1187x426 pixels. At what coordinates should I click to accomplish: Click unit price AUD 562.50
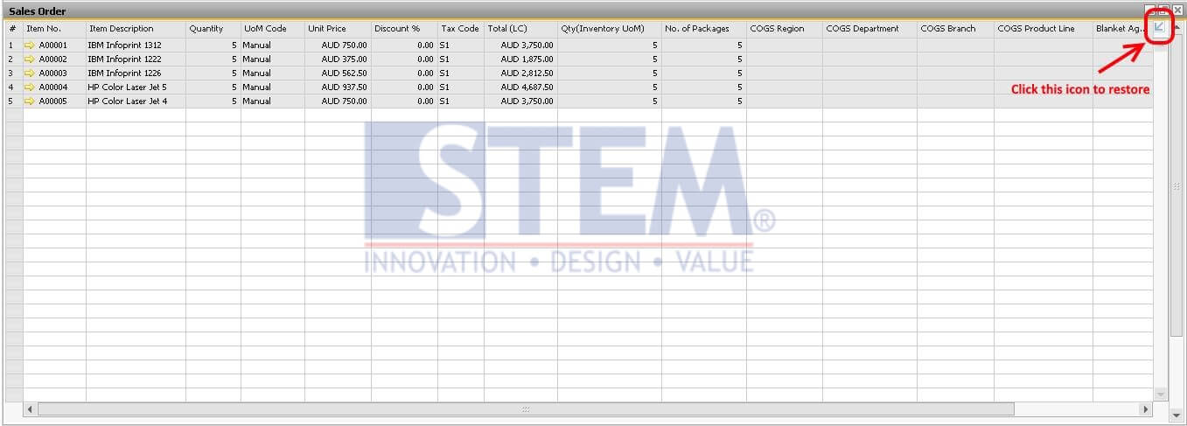pos(338,73)
